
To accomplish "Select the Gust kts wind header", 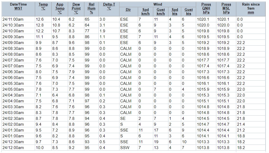I will pos(188,12).
